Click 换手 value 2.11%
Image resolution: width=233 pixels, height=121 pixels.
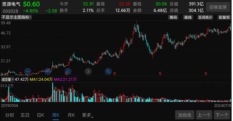tap(88, 10)
